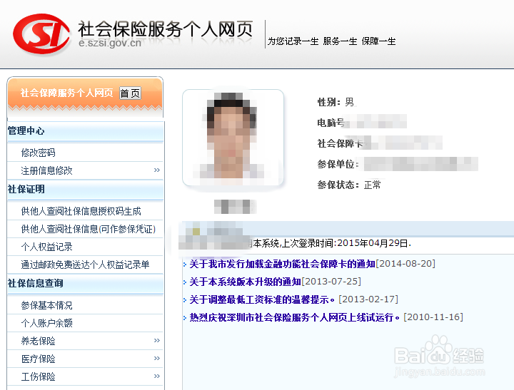Image resolution: width=514 pixels, height=390 pixels.
Task: Click the bullet arrow before 关于本系统版本升级的通知
Action: pyautogui.click(x=185, y=282)
